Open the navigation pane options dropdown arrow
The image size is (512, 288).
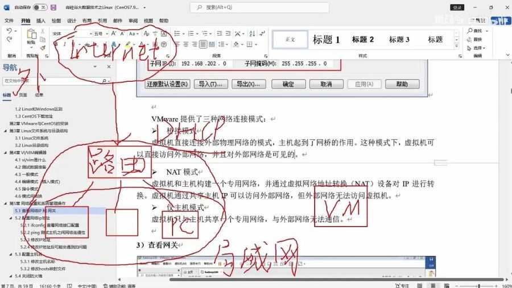tap(95, 66)
